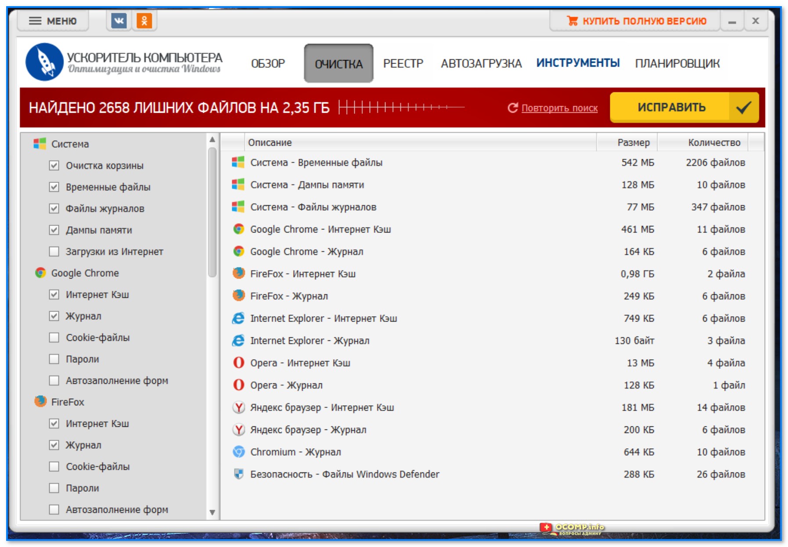The height and width of the screenshot is (547, 788).
Task: Enable FireFox Пароли checkbox
Action: (x=54, y=488)
